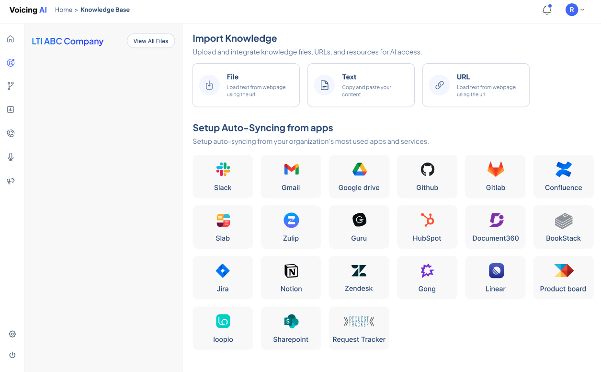Select the HubSpot app tile
This screenshot has width=601, height=372.
(x=427, y=227)
